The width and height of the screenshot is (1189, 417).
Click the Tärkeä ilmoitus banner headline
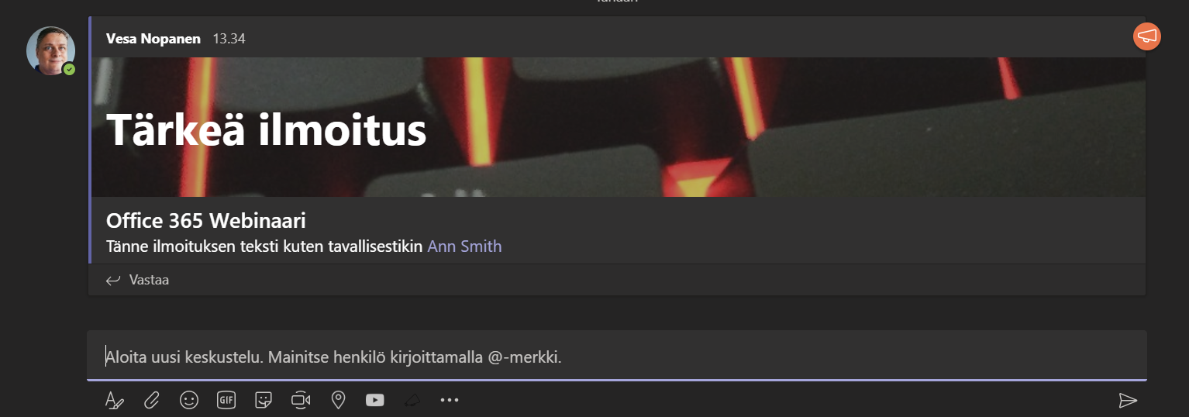coord(267,129)
